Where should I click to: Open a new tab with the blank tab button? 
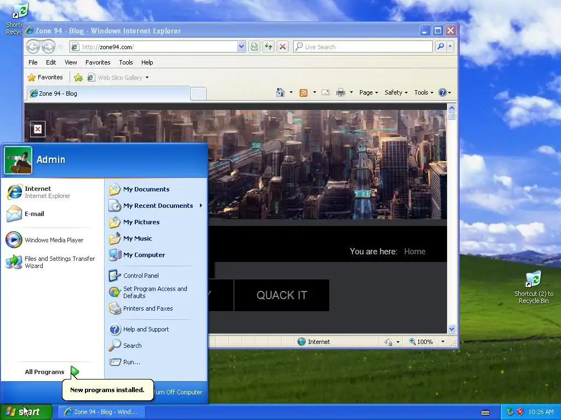(198, 94)
